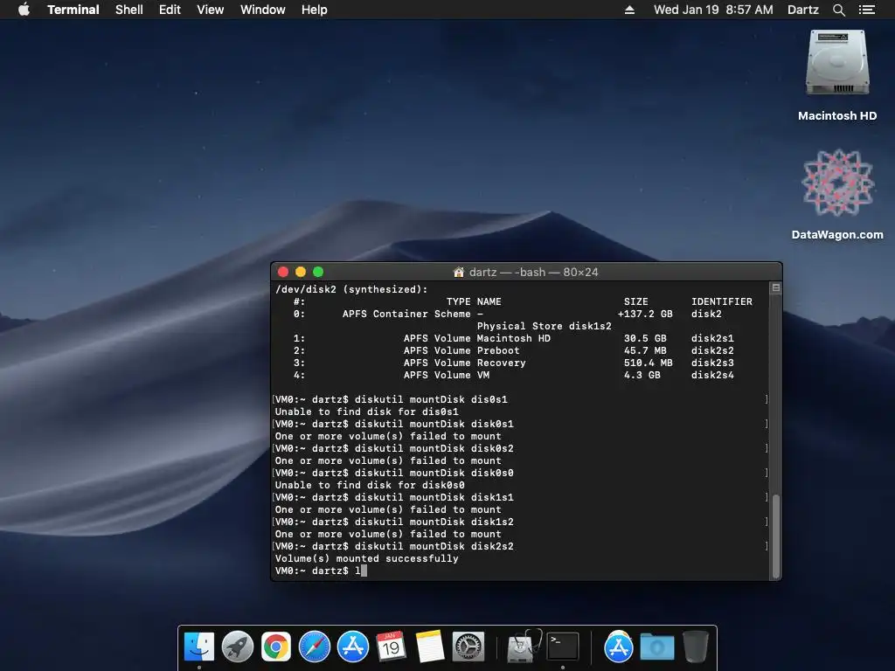Image resolution: width=895 pixels, height=671 pixels.
Task: Open the Edit menu
Action: 170,10
